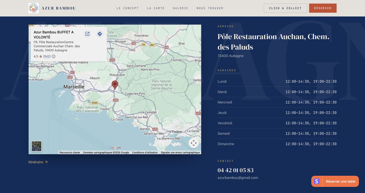Click the Google logo on map
This screenshot has width=365, height=193.
(x=115, y=148)
